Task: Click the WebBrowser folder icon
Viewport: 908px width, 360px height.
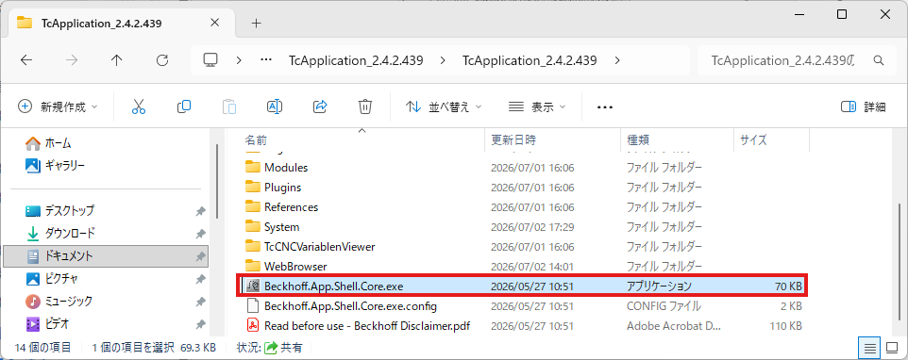Action: coord(252,267)
